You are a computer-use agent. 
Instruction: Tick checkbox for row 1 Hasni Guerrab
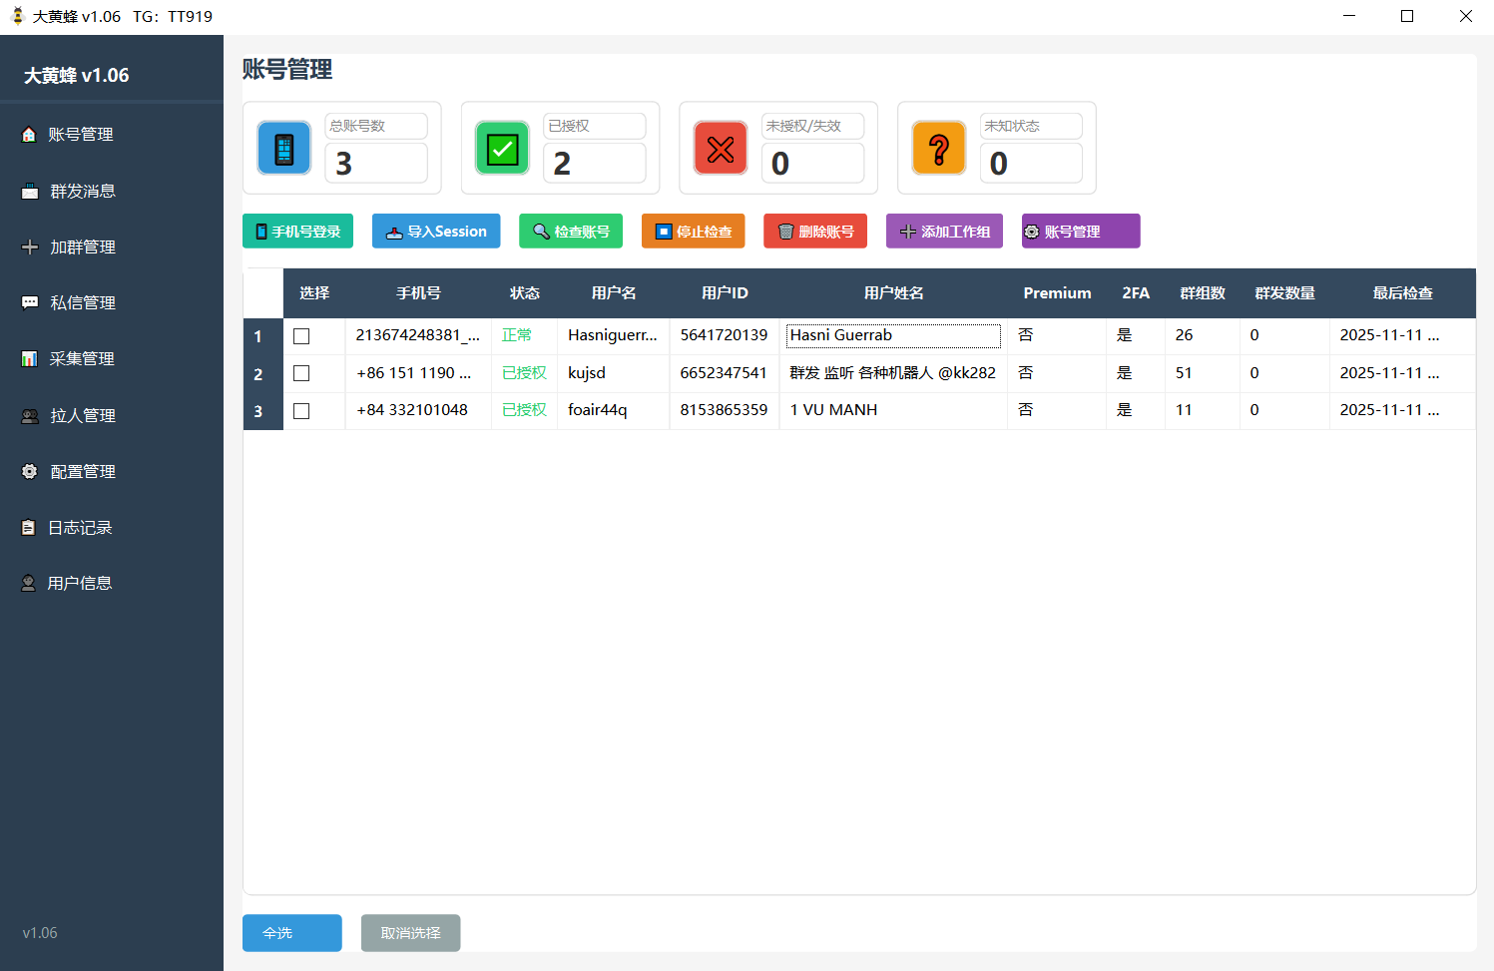click(x=301, y=336)
